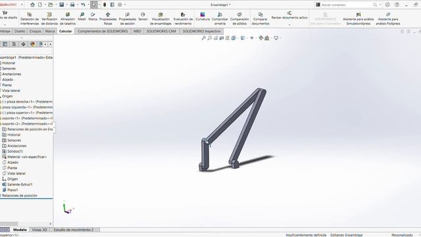
Task: Click the Sensor tool
Action: tap(143, 16)
